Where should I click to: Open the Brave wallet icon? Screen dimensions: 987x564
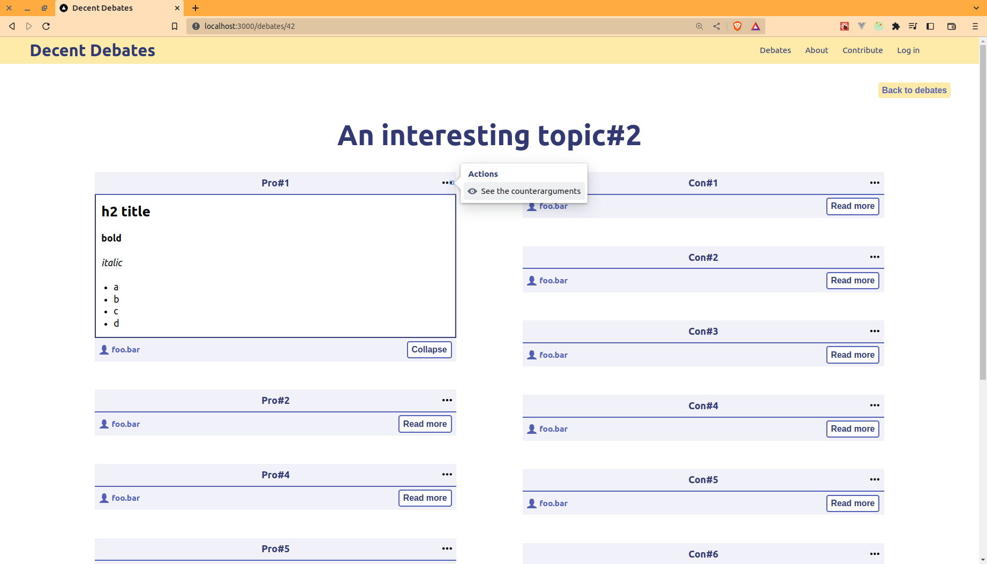coord(952,26)
